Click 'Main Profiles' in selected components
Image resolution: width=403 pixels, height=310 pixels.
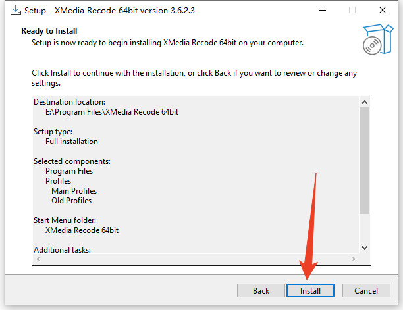(74, 191)
